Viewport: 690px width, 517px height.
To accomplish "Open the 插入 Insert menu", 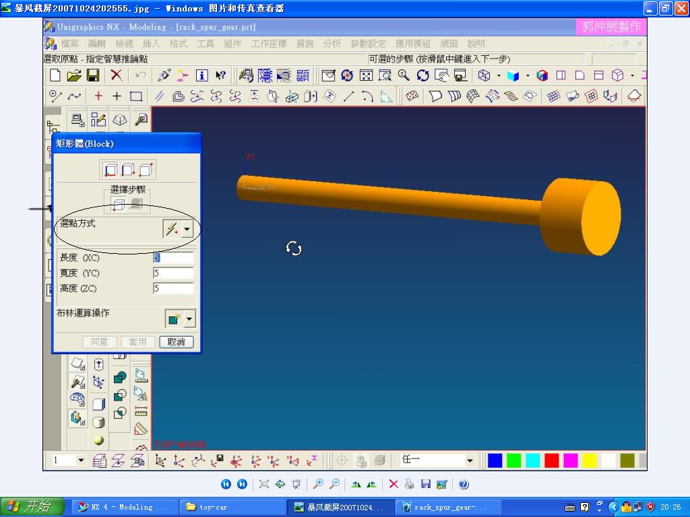I will (151, 44).
